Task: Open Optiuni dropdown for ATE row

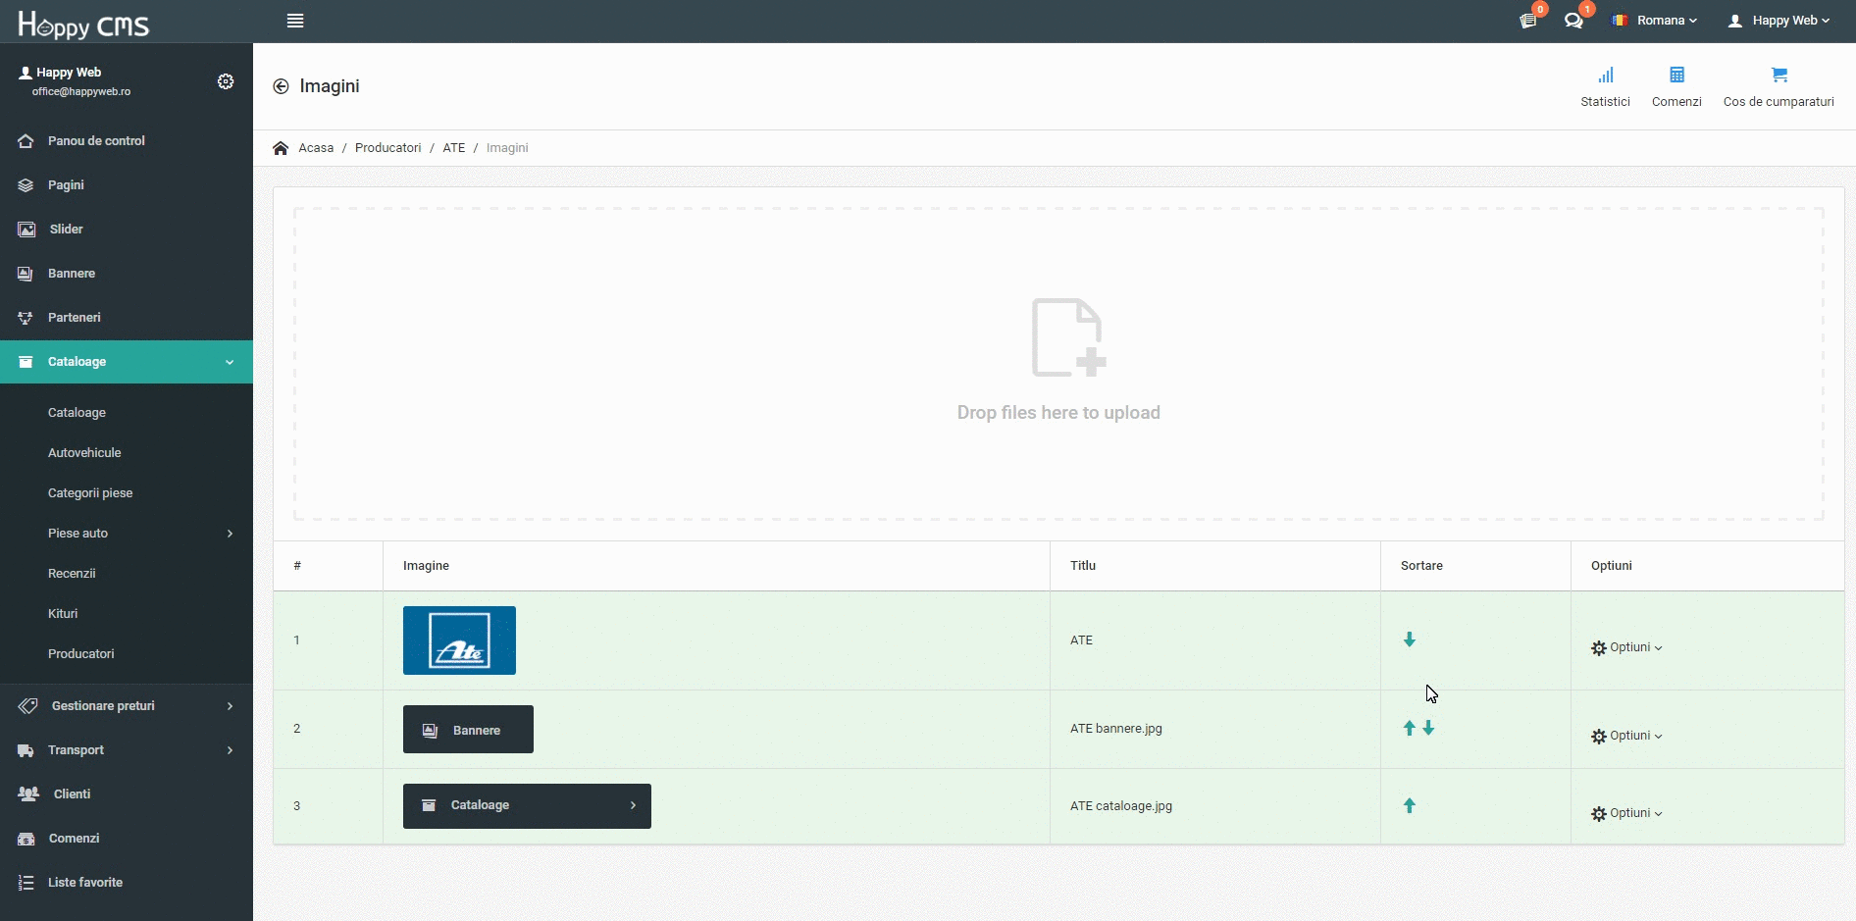Action: coord(1626,647)
